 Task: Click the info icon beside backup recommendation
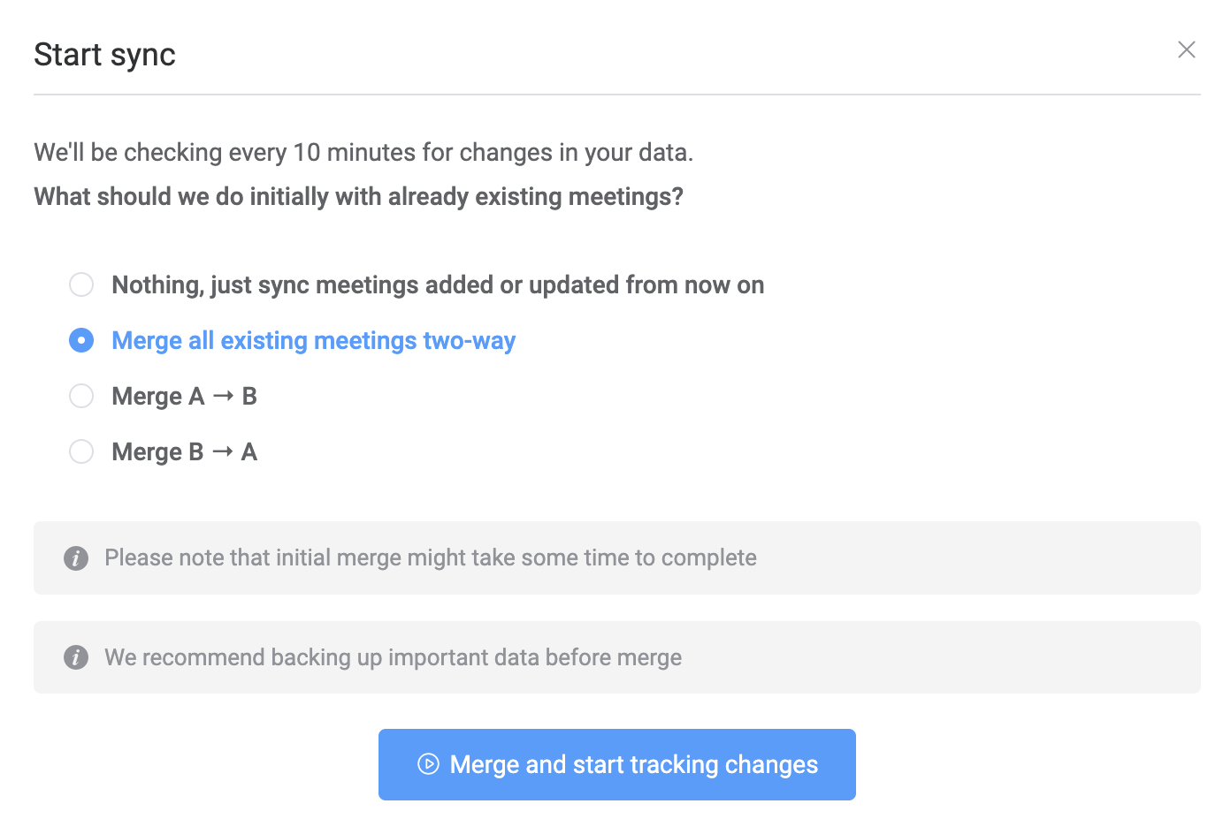click(x=76, y=657)
